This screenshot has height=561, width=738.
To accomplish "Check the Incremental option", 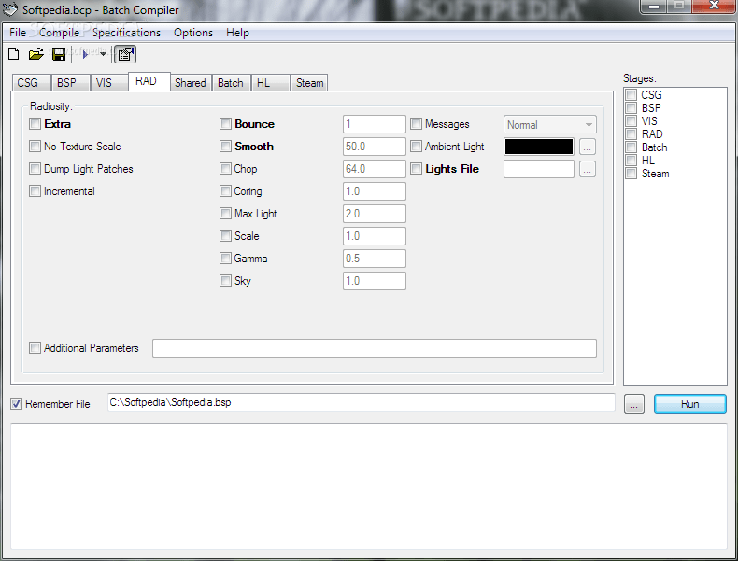I will click(35, 191).
